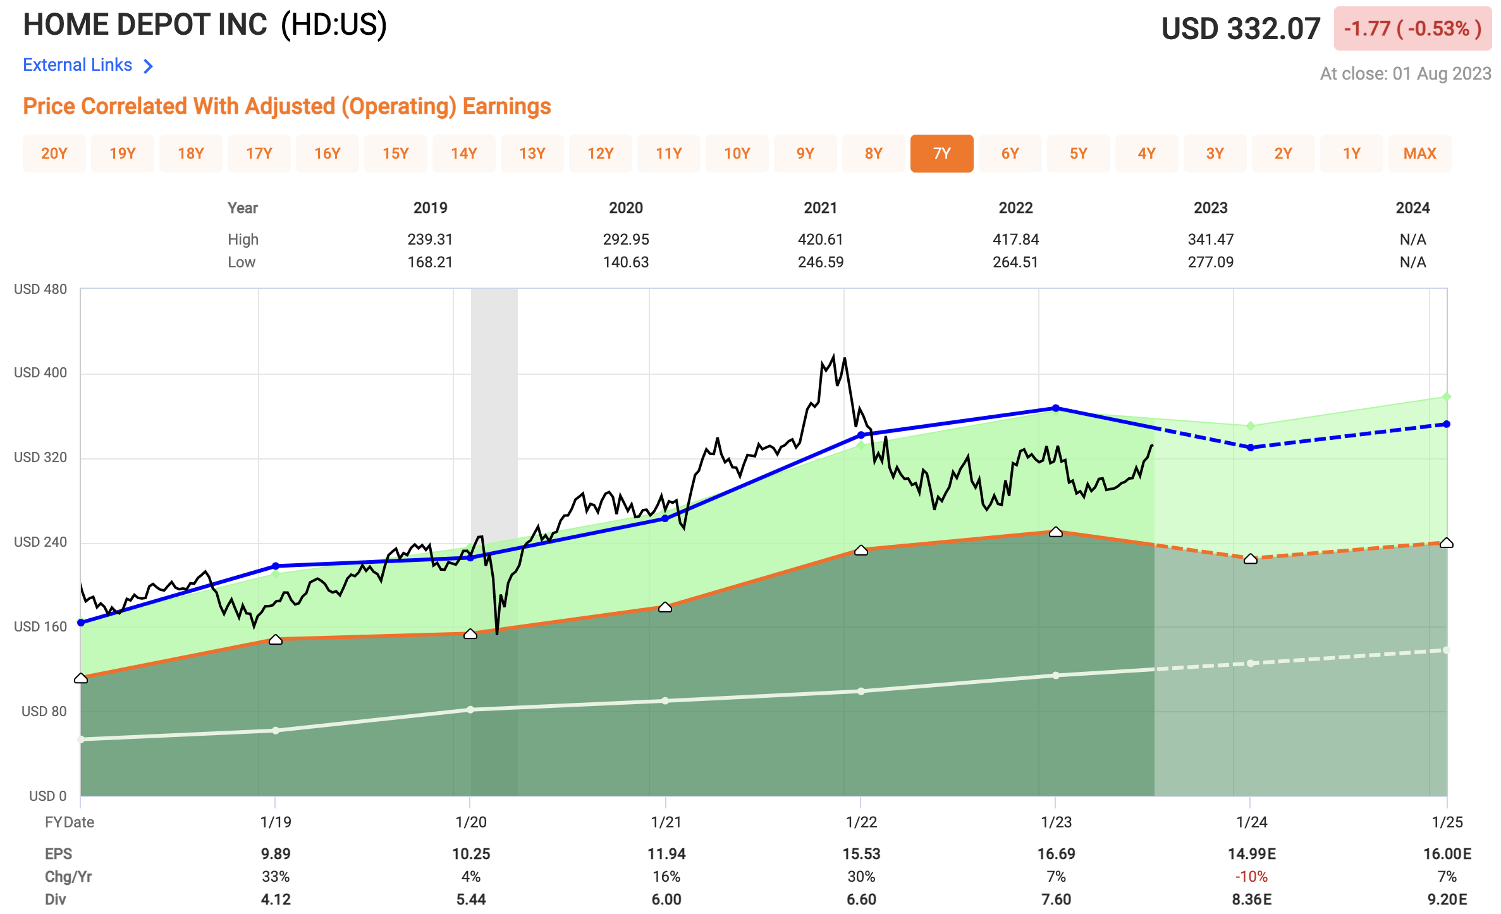Click the 2021 high value 420.61
The width and height of the screenshot is (1501, 914).
(821, 240)
